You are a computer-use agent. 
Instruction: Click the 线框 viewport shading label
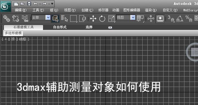click(x=22, y=39)
